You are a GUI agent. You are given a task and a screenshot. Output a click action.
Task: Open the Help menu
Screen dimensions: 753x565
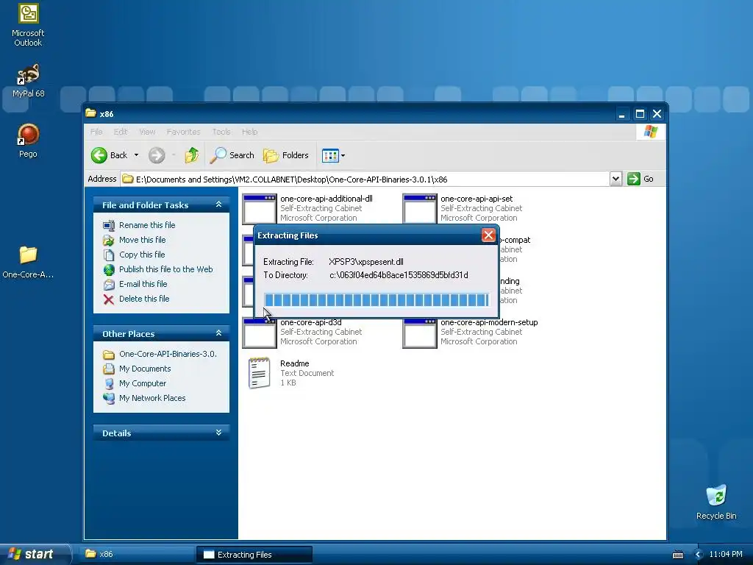pos(249,132)
